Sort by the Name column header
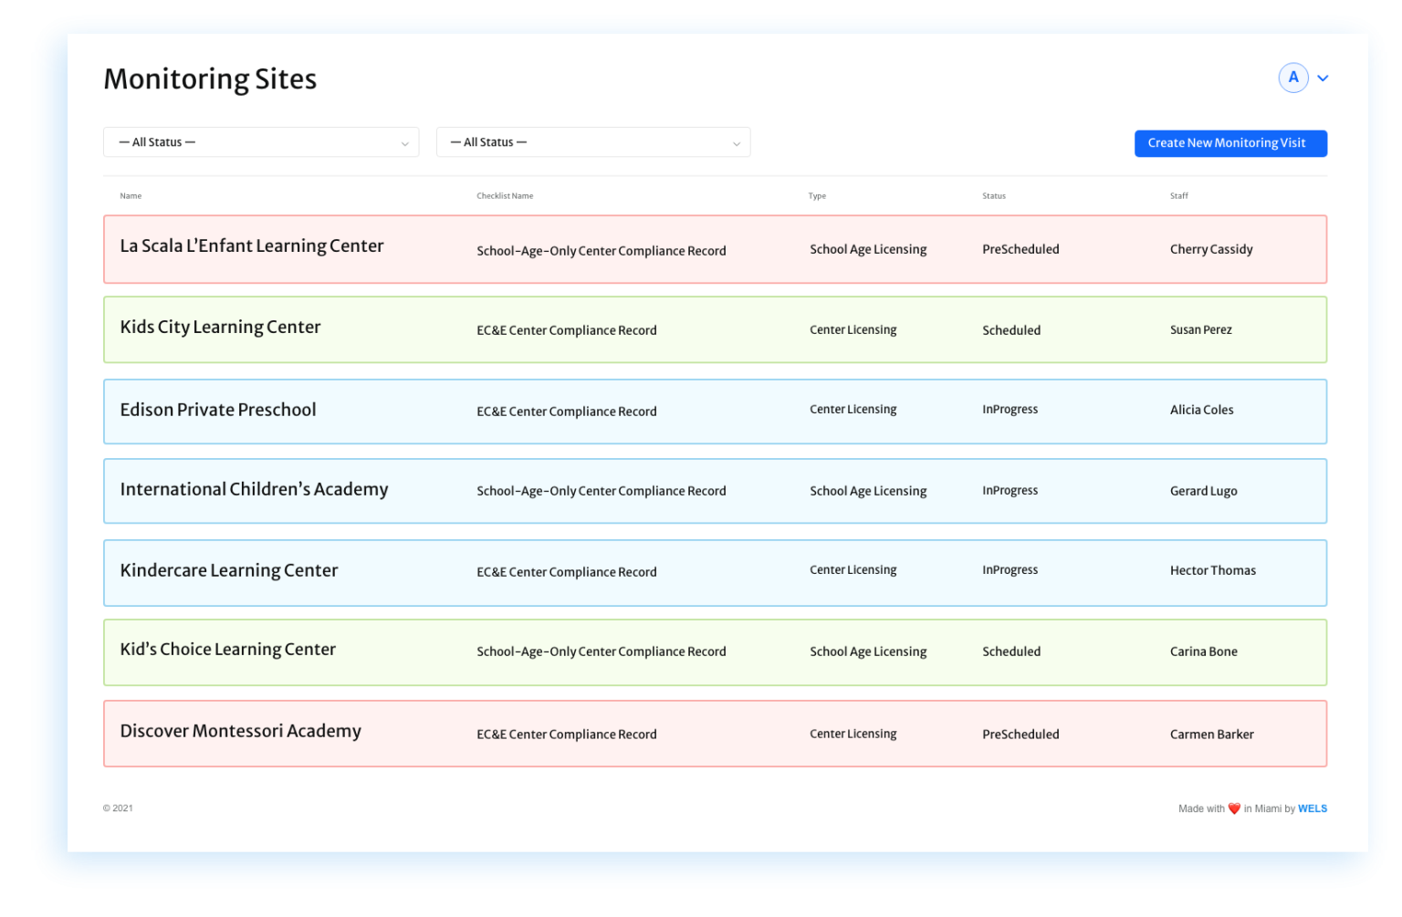The image size is (1402, 917). pyautogui.click(x=131, y=196)
